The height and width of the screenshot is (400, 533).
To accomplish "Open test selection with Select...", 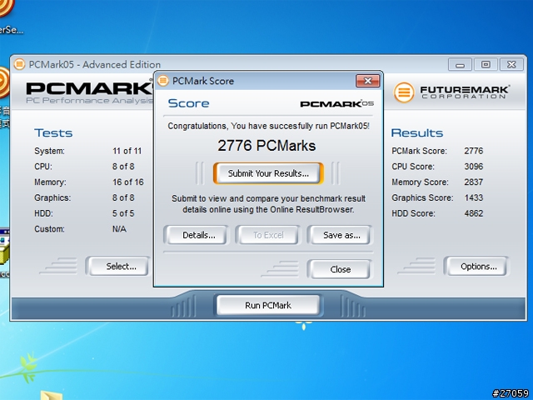I will (118, 266).
